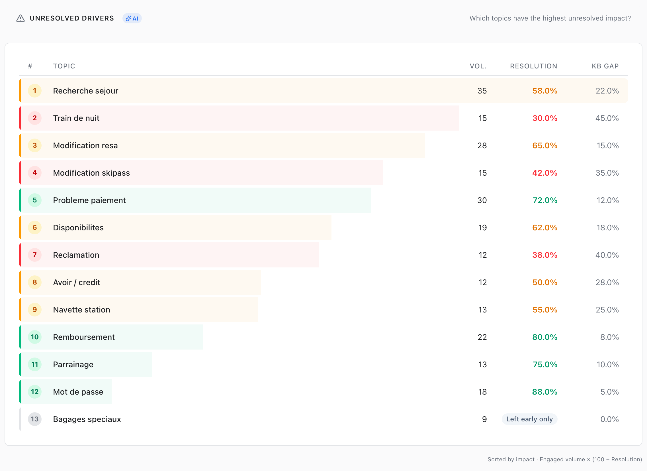Click the # column header
Viewport: 647px width, 471px height.
coord(30,66)
